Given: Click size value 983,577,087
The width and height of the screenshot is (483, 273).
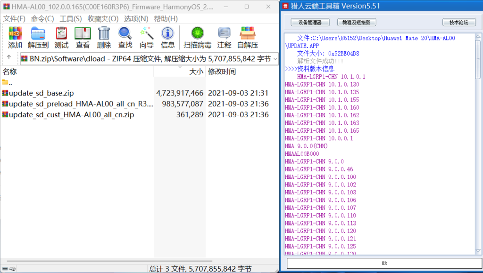Looking at the screenshot, I should [183, 104].
